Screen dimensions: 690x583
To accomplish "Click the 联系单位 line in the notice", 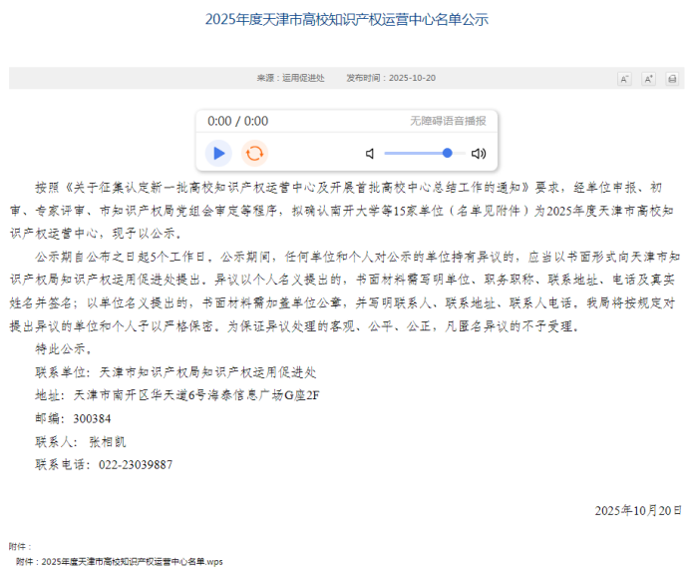I will click(x=175, y=372).
